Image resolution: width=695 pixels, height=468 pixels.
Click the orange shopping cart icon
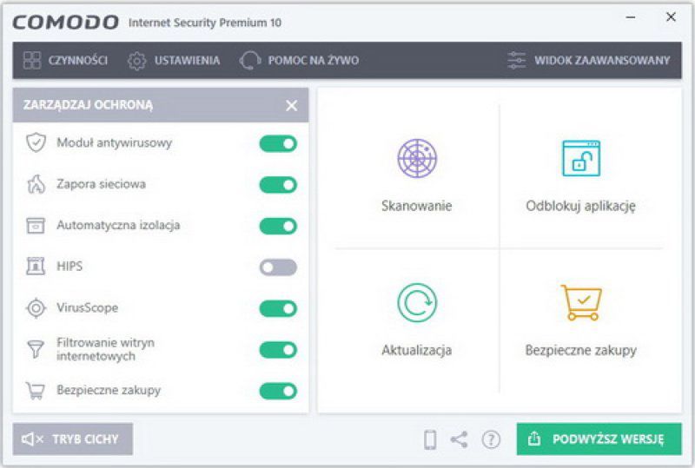(x=581, y=303)
